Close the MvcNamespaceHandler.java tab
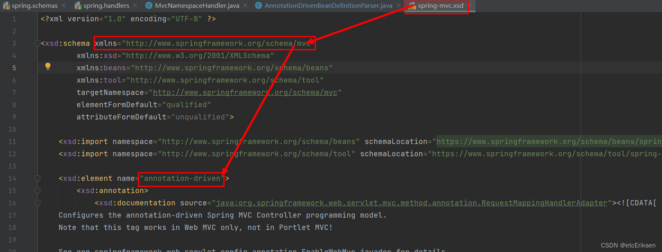Screen dimensions: 662x252 (x=245, y=6)
